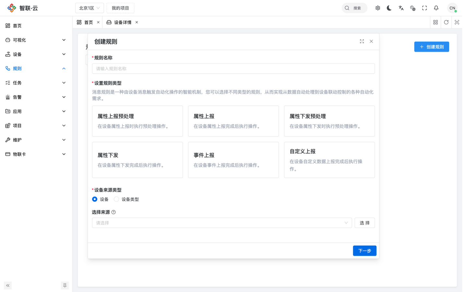The height and width of the screenshot is (292, 467).
Task: Pin the sidebar with pin icon
Action: click(65, 286)
